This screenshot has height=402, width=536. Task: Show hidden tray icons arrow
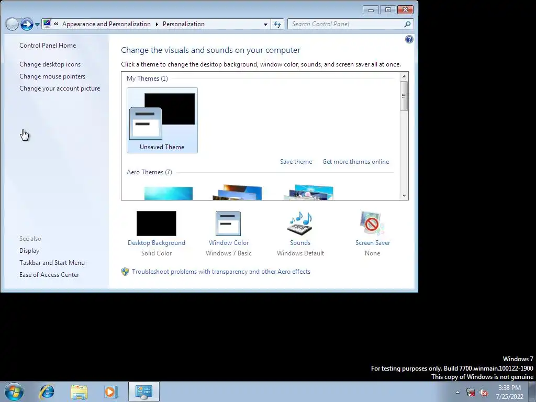[457, 393]
